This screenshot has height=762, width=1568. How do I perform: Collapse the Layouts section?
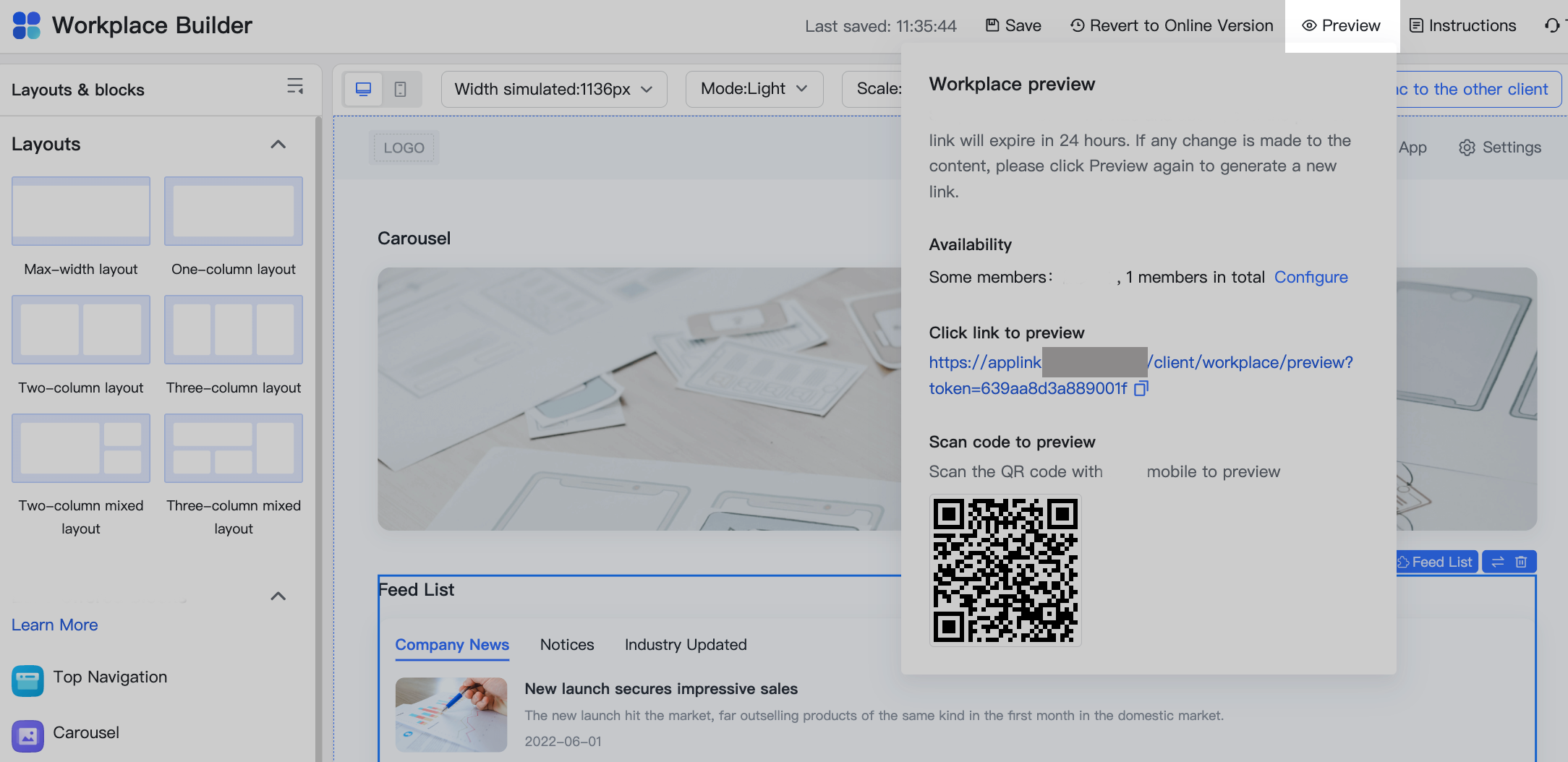tap(277, 144)
